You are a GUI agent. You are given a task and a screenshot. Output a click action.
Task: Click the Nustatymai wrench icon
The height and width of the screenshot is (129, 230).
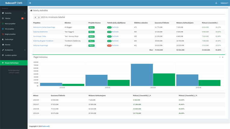3,50
